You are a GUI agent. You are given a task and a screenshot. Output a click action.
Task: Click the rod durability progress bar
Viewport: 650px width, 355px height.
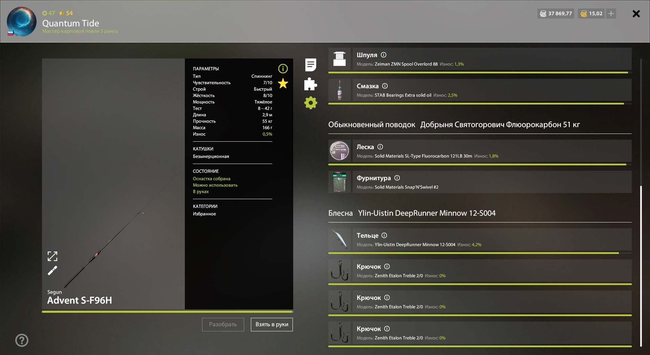pyautogui.click(x=168, y=311)
